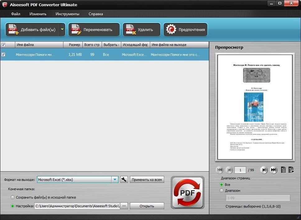Screen dimensions: 301x220
Task: Uncheck the Монтессори file row checkbox
Action: [x=3, y=55]
